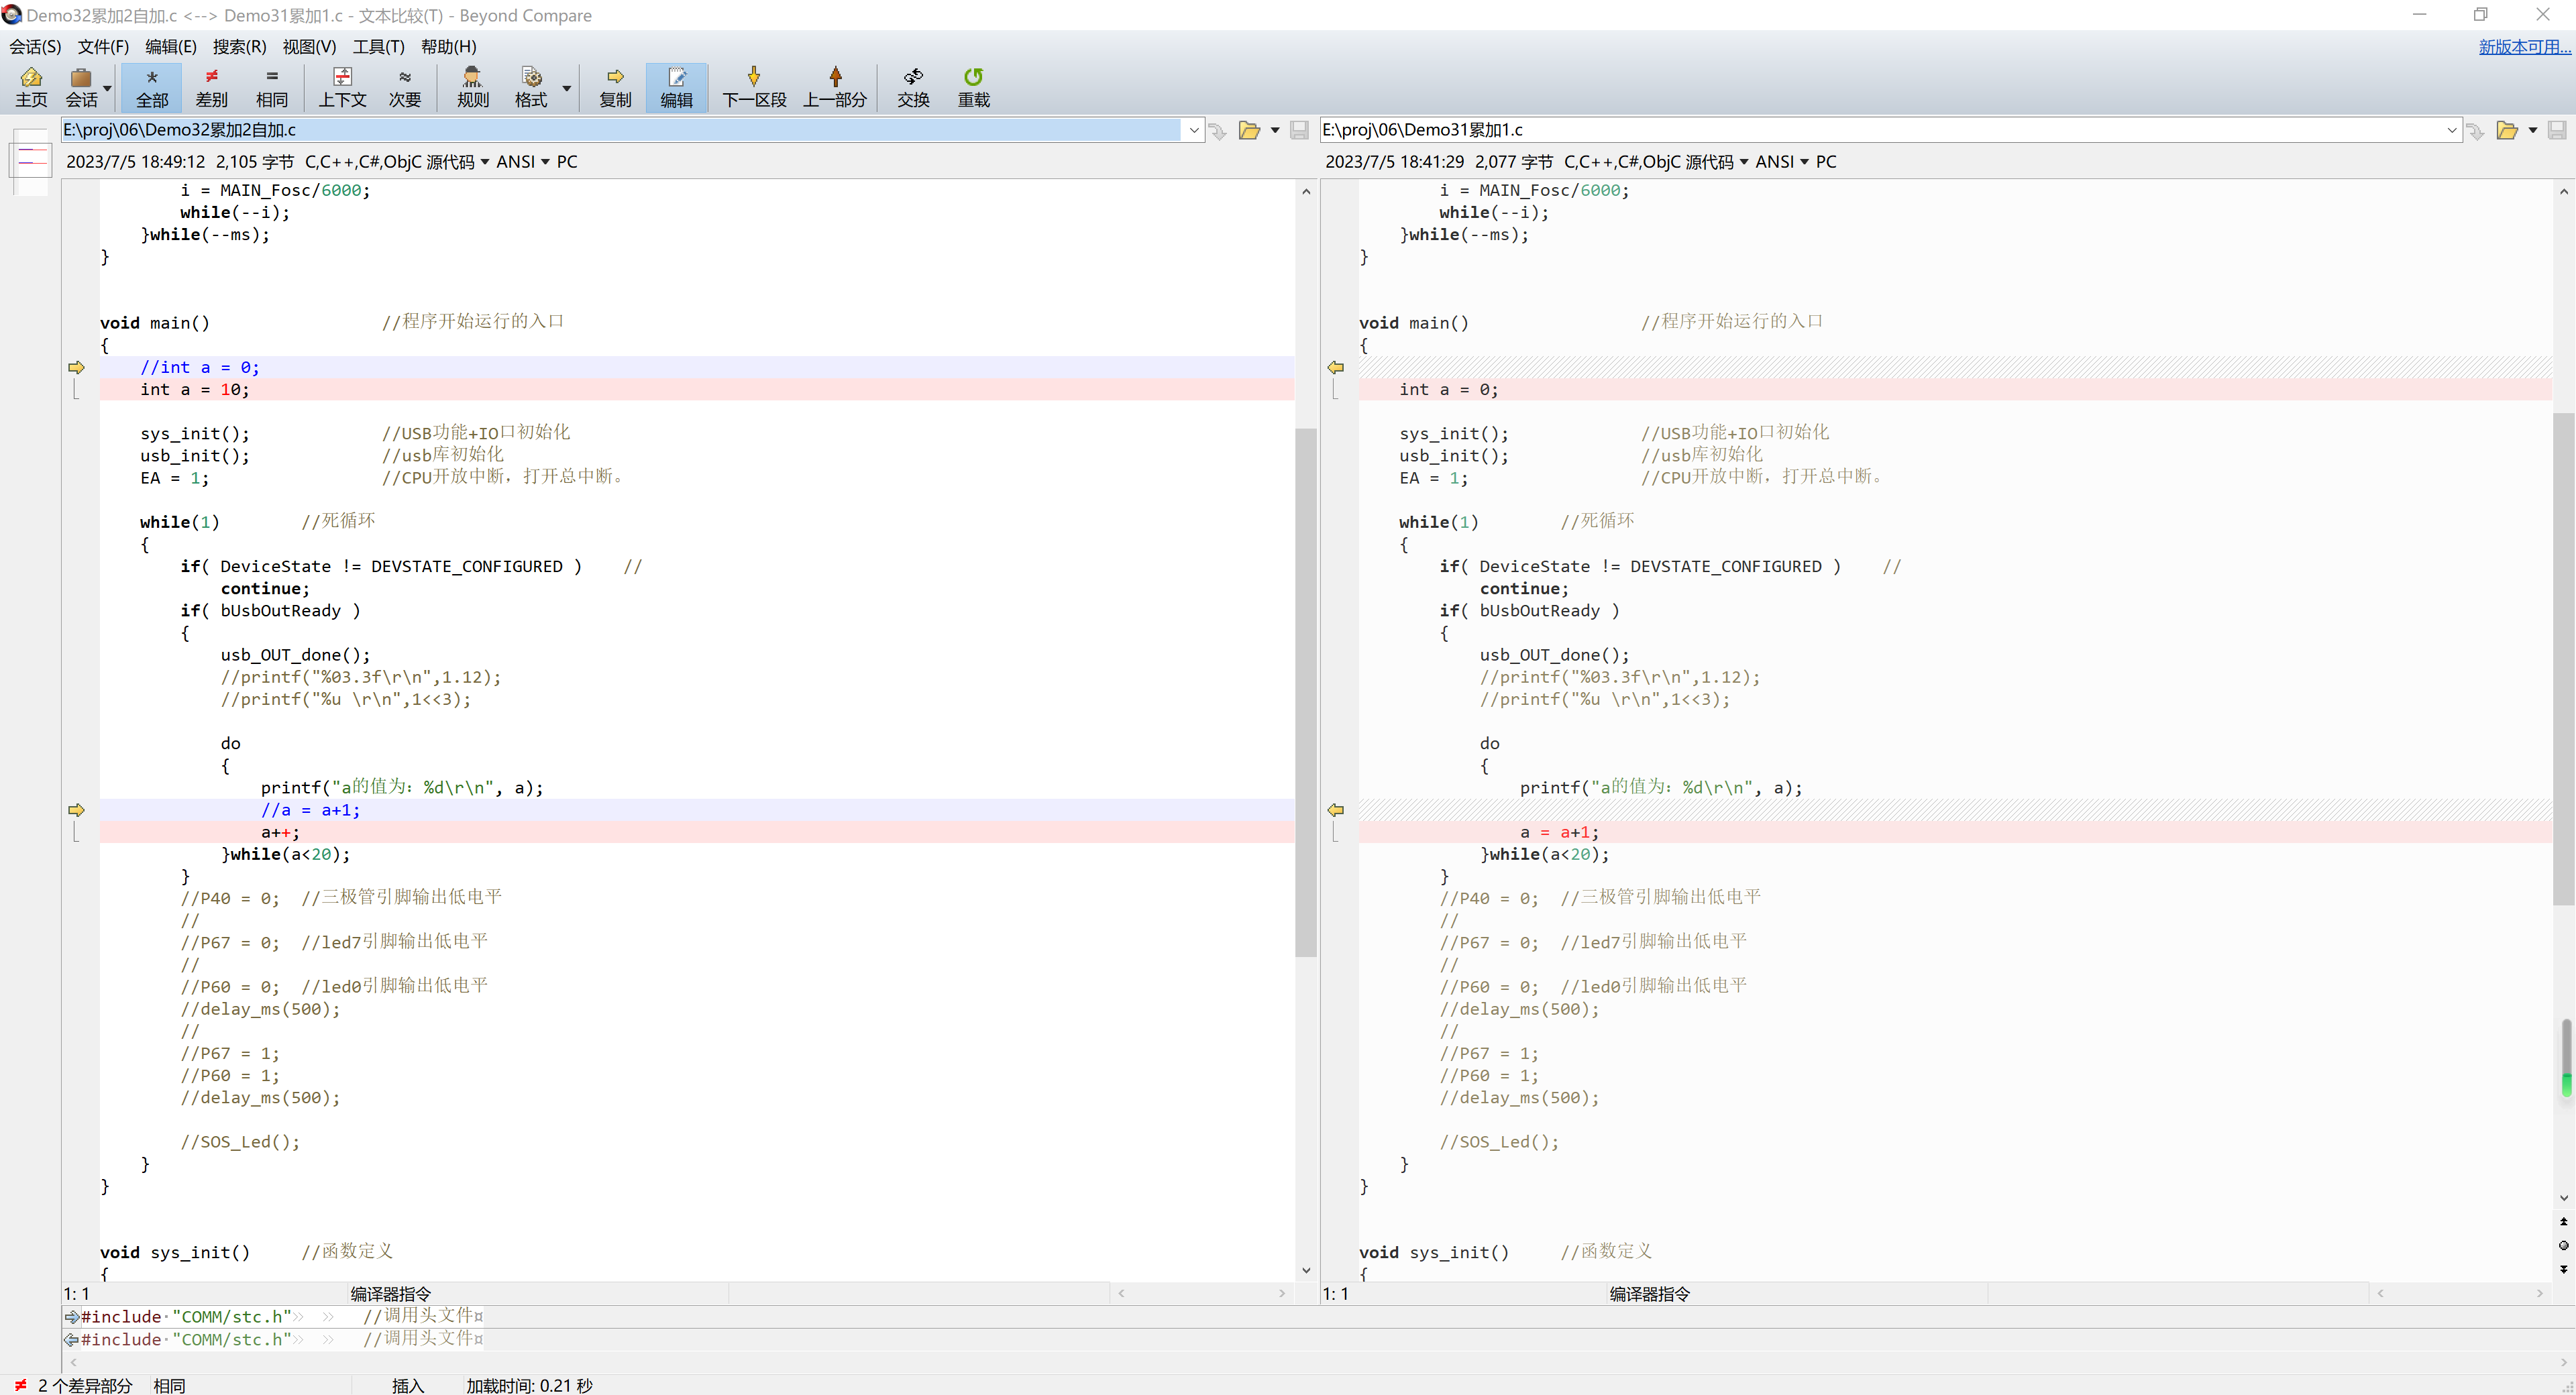Save right file with disk icon

point(2557,130)
